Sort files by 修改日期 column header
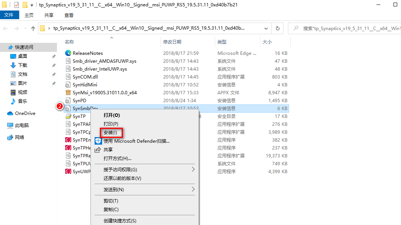 coord(172,42)
